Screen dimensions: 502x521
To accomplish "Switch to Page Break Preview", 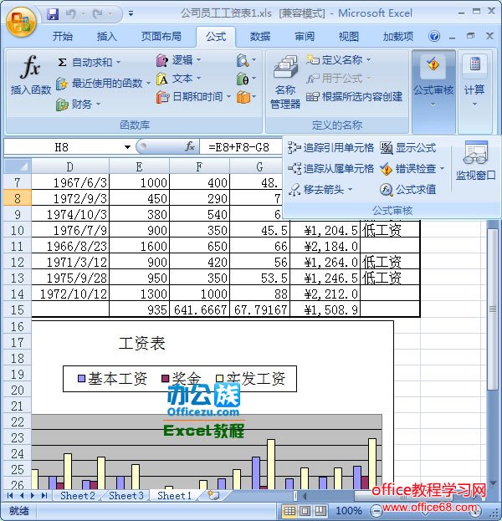I will point(320,511).
